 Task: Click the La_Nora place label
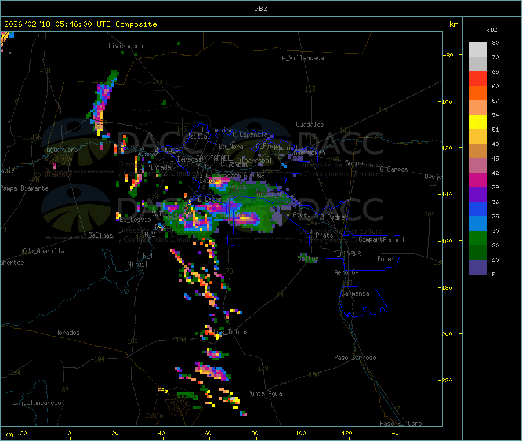point(231,147)
